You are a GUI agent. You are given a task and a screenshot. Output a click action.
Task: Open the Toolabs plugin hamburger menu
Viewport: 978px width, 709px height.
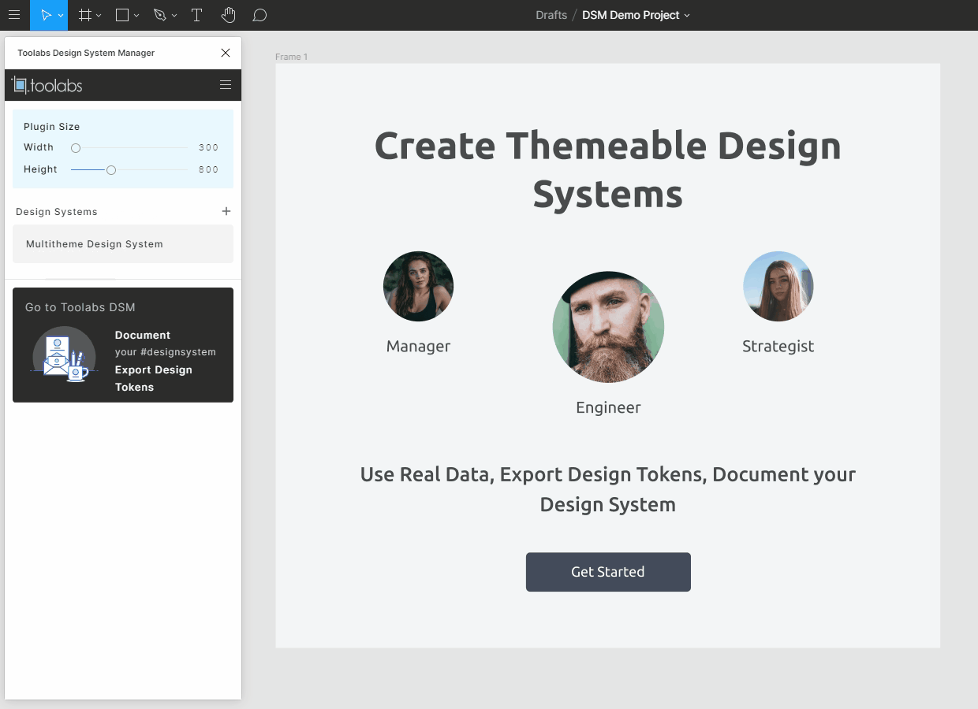pos(226,85)
